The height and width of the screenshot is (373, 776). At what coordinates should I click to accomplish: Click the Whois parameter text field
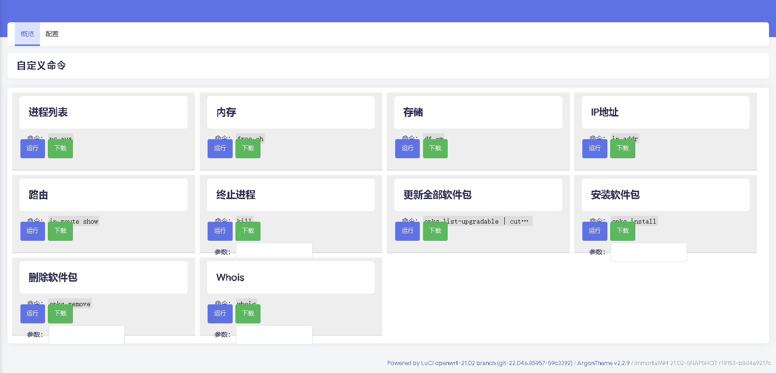coord(274,335)
